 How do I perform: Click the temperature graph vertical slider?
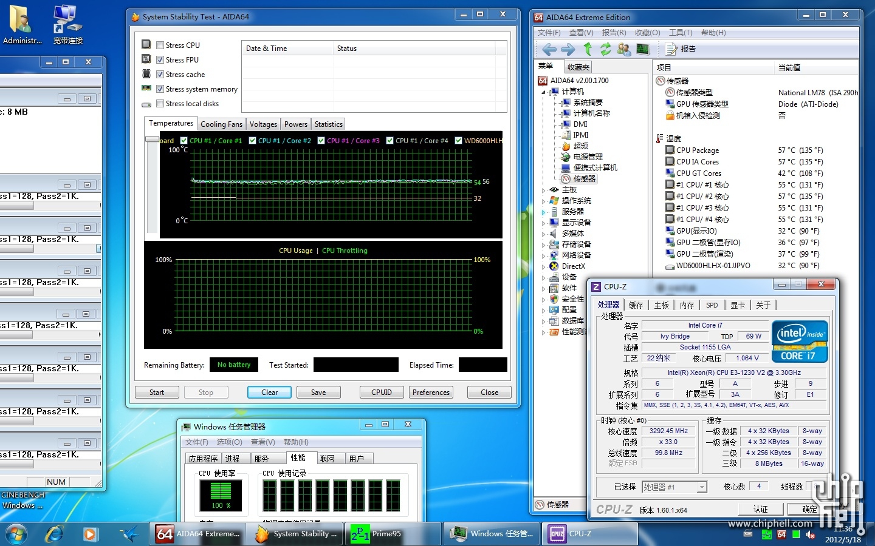pos(152,140)
